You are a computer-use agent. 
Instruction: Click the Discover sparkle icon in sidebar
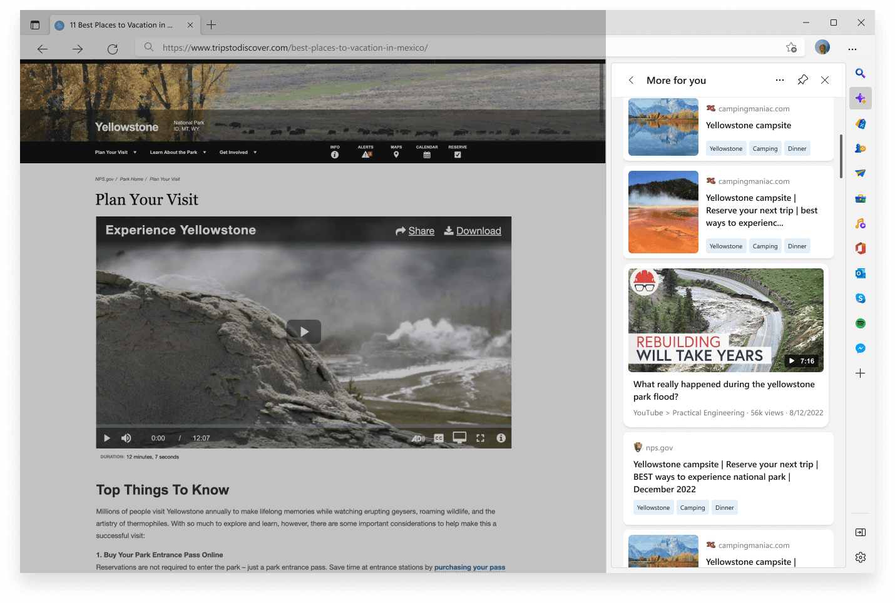861,98
